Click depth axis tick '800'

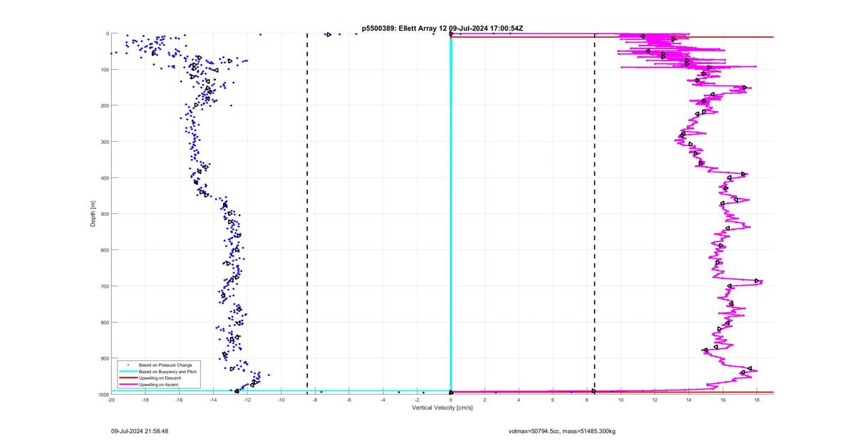pyautogui.click(x=104, y=322)
